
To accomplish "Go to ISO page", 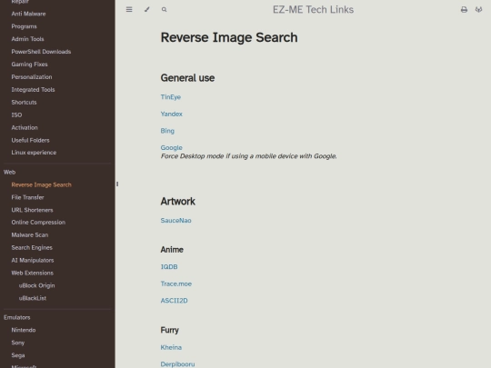I will click(16, 114).
